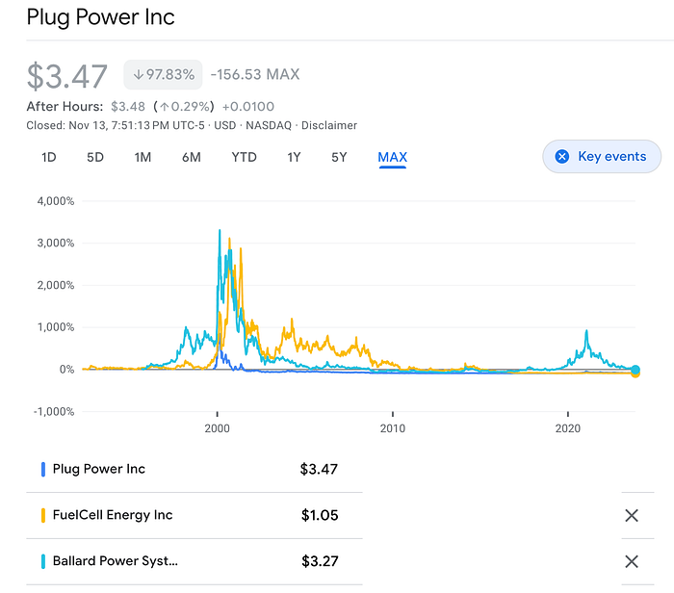This screenshot has width=674, height=593.
Task: Open the Plug Power Inc comparison row
Action: 194,469
